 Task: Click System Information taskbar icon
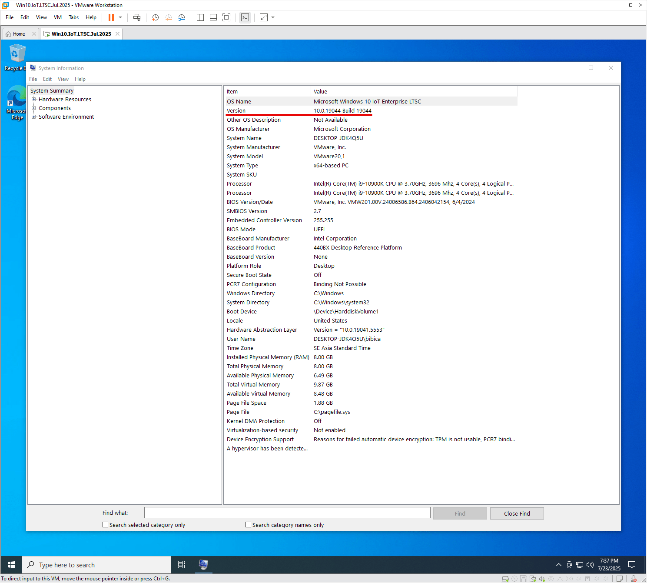click(x=203, y=565)
